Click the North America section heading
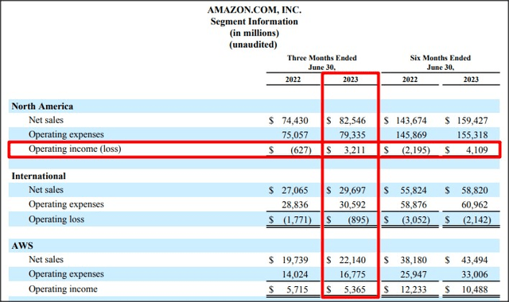The width and height of the screenshot is (509, 302). (x=42, y=106)
